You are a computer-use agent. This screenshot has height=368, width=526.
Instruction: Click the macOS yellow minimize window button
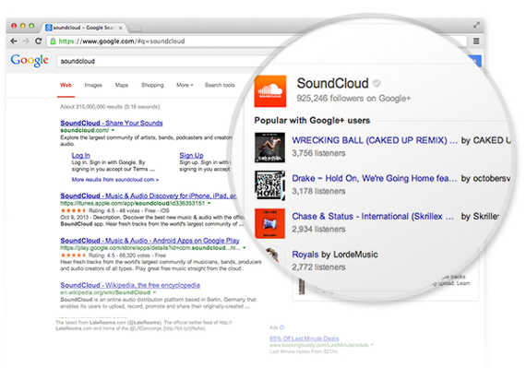pos(23,26)
